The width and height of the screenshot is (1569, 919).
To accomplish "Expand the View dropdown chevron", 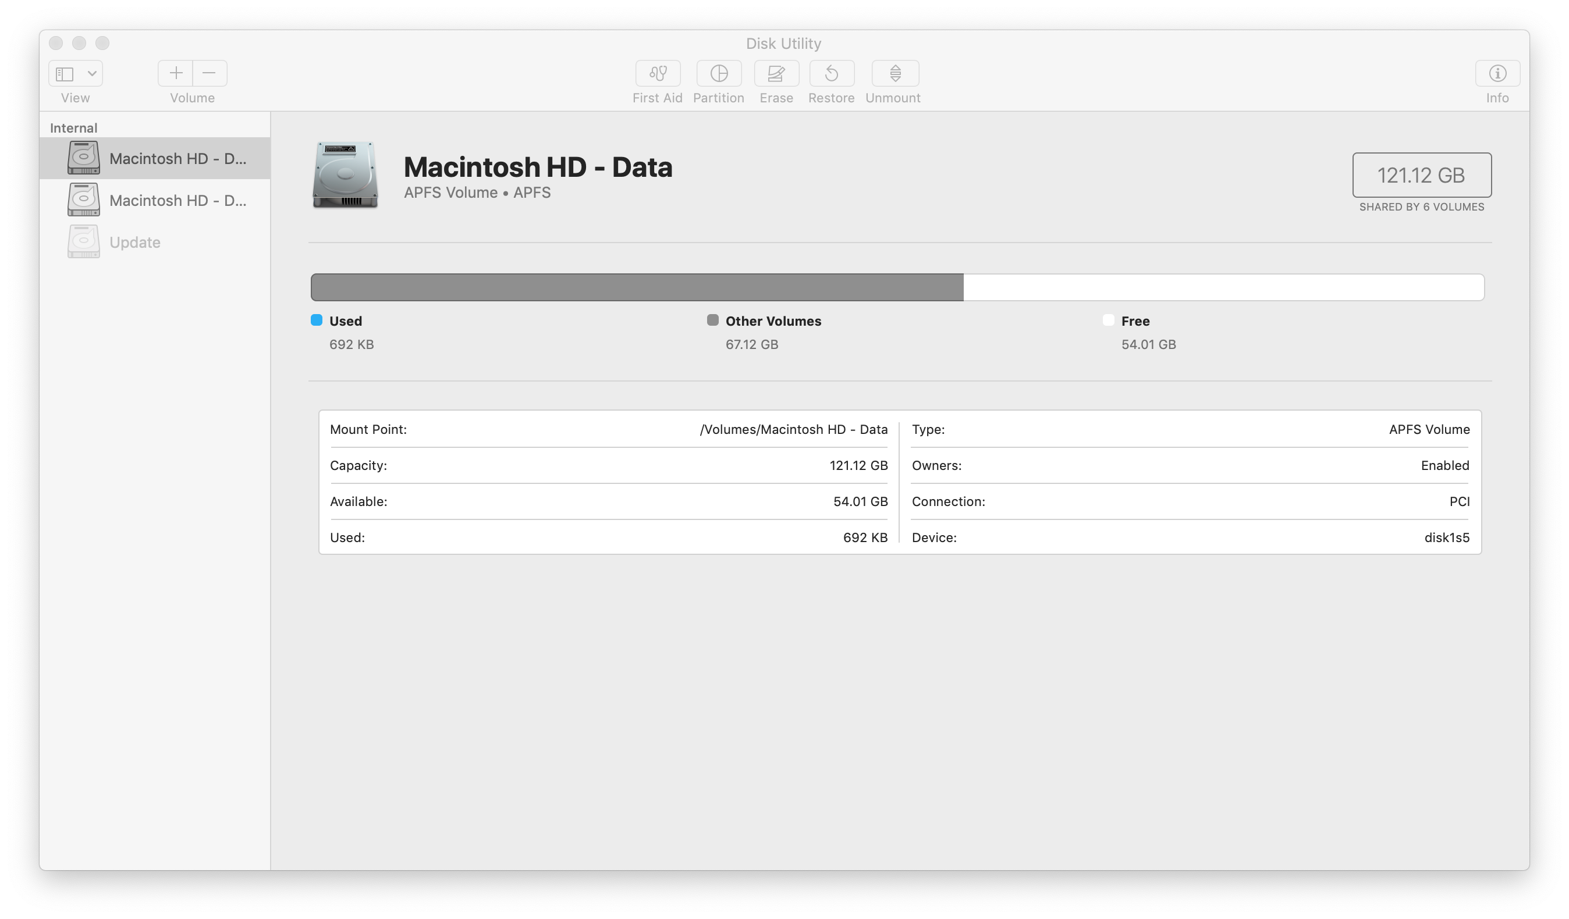I will click(x=92, y=73).
